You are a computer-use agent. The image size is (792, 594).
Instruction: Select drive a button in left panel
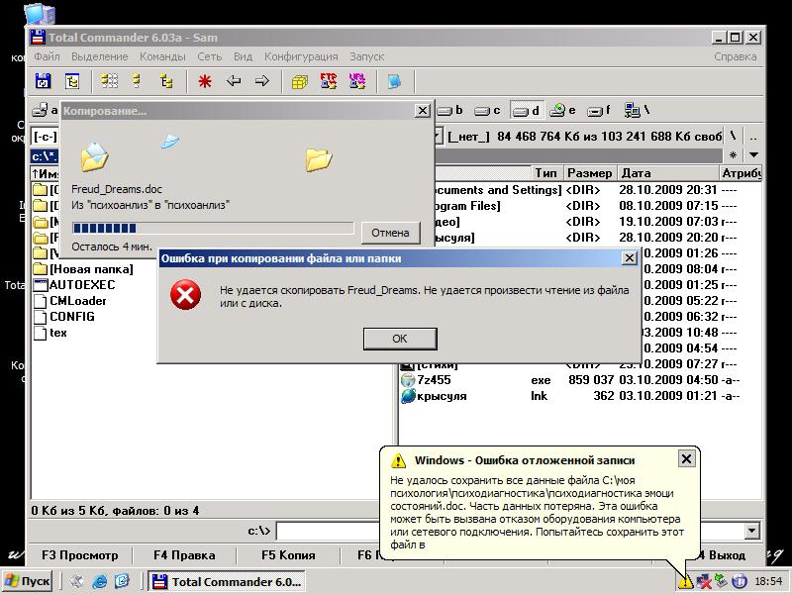point(45,110)
